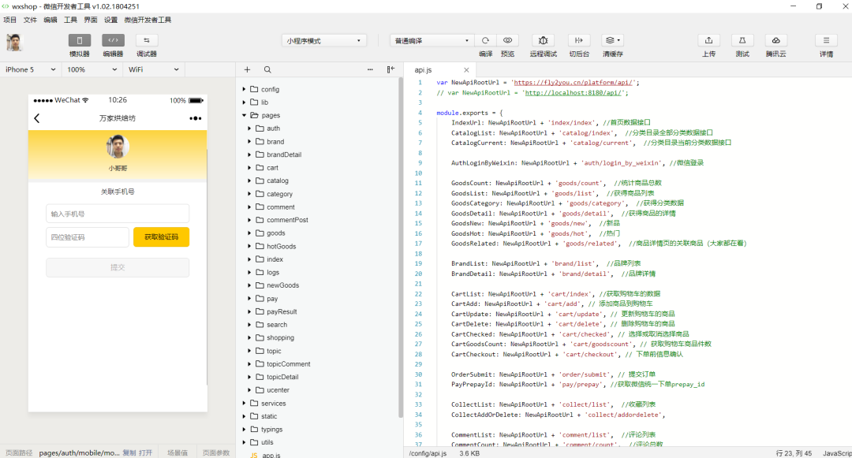Click the 获取验证码 button
Viewport: 852px width, 458px height.
click(x=161, y=237)
